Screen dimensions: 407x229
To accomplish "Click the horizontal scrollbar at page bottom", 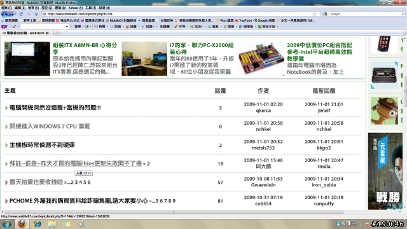I will click(x=174, y=212).
